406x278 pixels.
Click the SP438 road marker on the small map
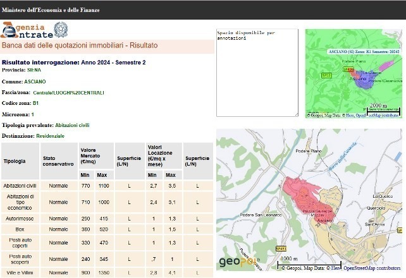(348, 69)
